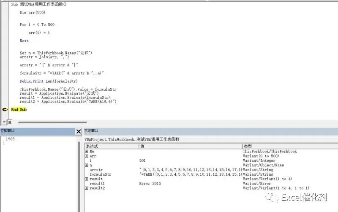Click the Immediate window vertical scrollbar
This screenshot has width=338, height=212.
coord(79,177)
